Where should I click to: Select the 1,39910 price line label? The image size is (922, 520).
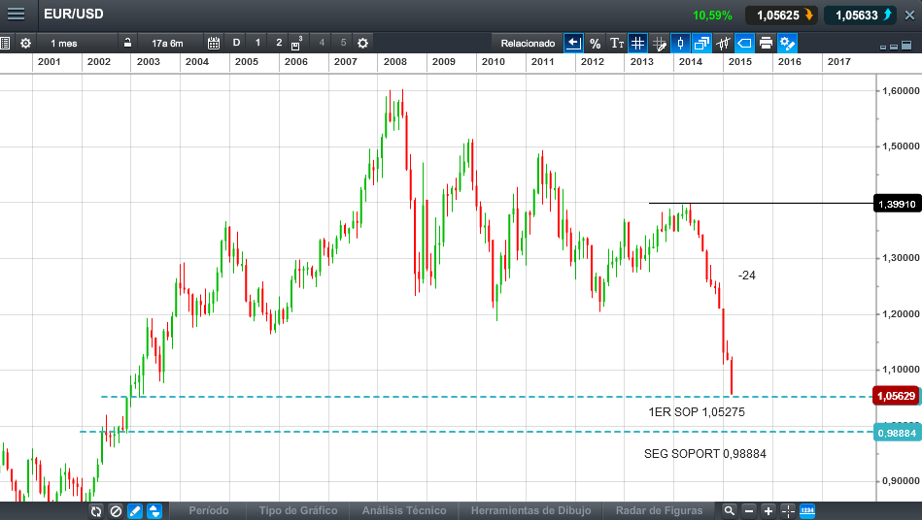897,204
